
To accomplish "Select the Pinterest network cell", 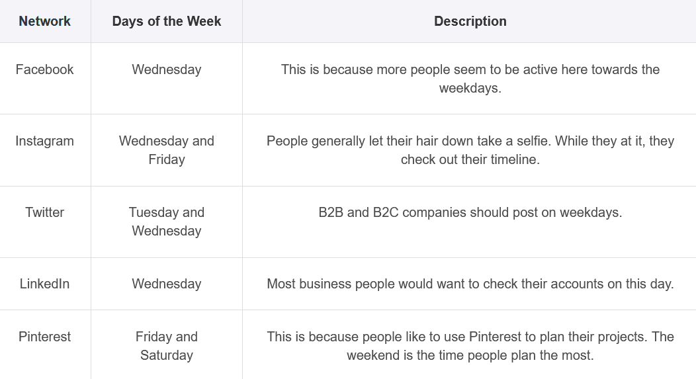I will [45, 337].
